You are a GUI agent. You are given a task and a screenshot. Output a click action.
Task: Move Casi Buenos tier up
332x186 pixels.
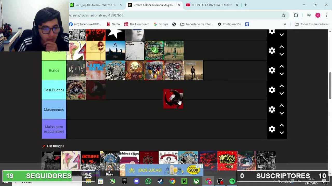pyautogui.click(x=282, y=86)
